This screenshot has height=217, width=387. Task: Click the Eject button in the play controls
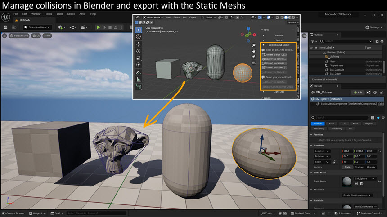[116, 27]
